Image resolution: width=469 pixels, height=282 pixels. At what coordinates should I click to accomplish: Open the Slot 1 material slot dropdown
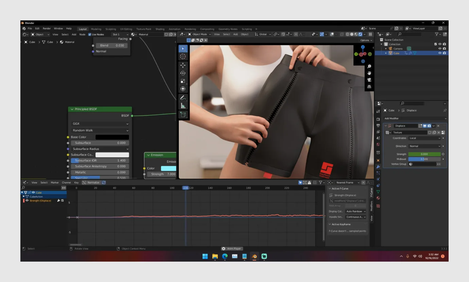tap(120, 34)
